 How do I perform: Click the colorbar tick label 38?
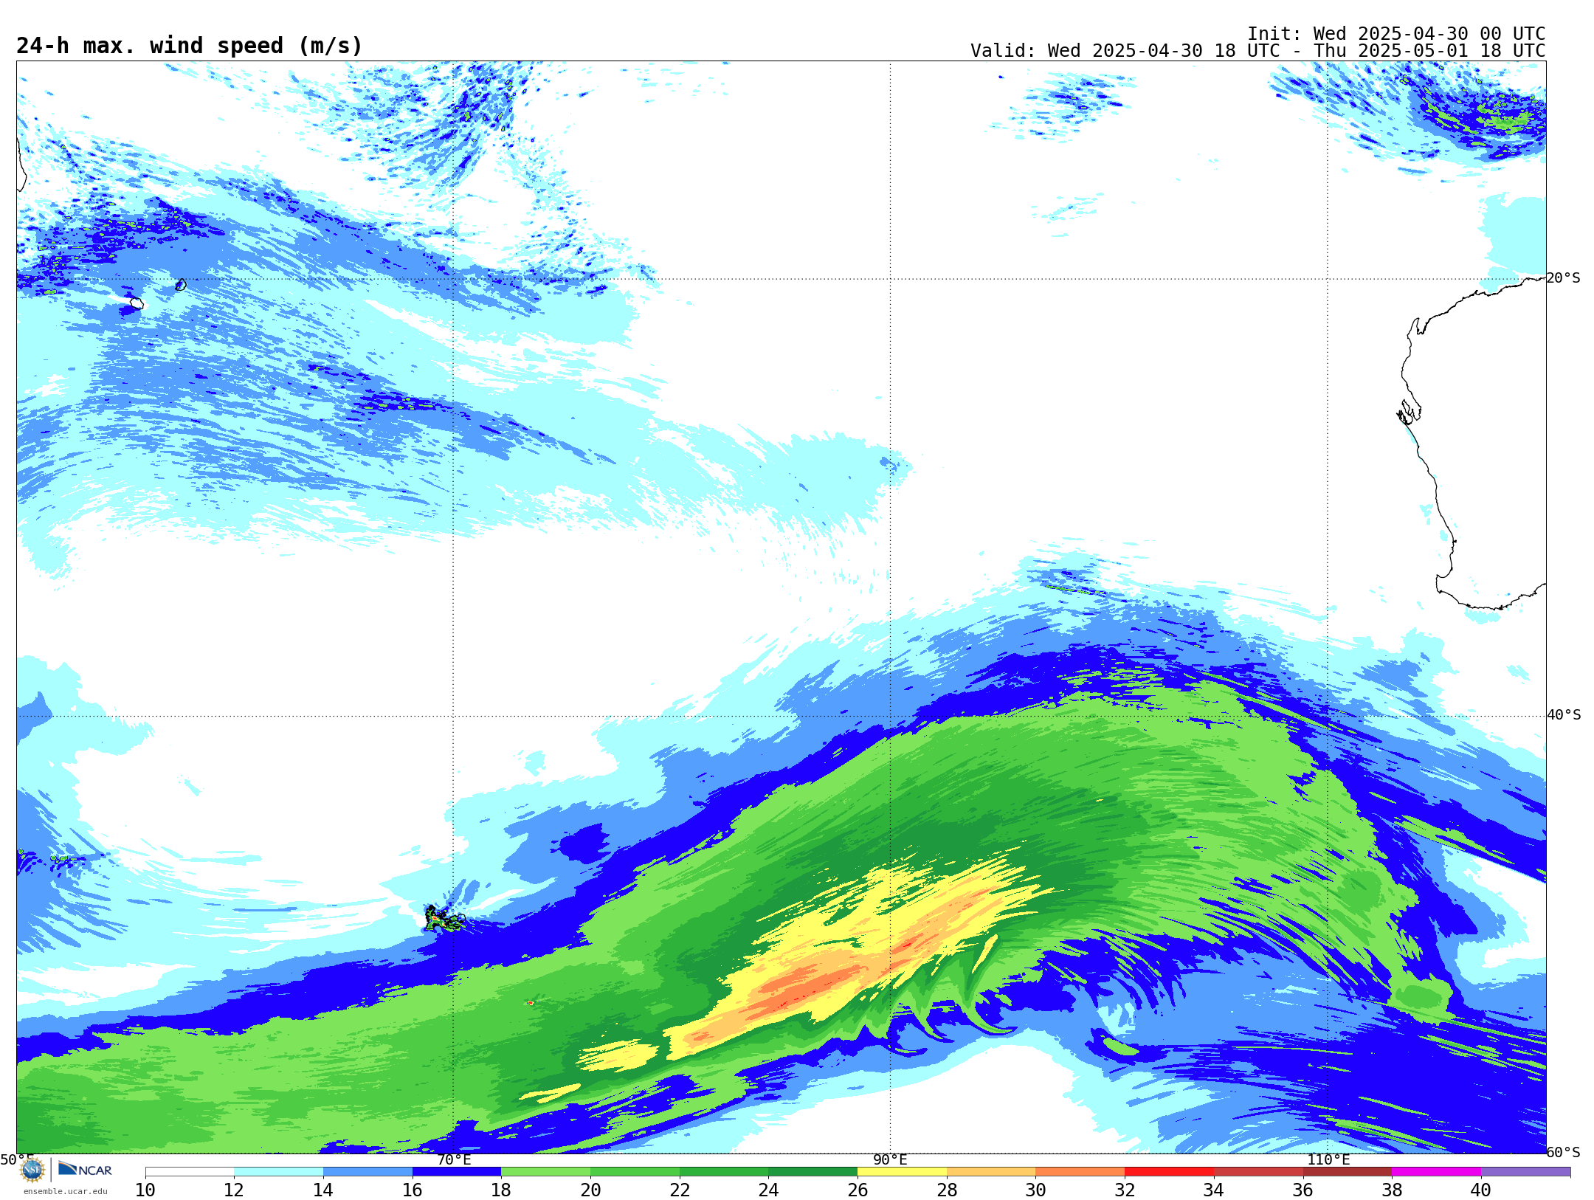pyautogui.click(x=1392, y=1190)
